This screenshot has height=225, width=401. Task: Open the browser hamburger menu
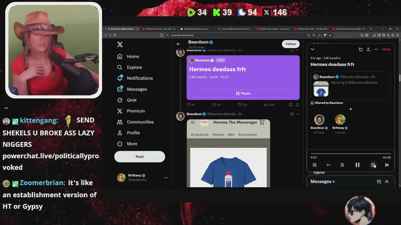point(397,35)
